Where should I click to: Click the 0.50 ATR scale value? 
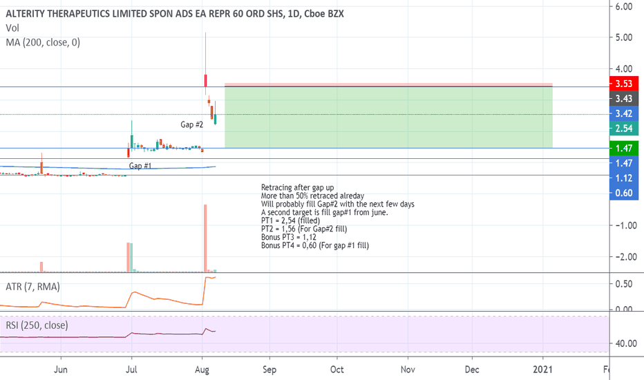(x=624, y=284)
